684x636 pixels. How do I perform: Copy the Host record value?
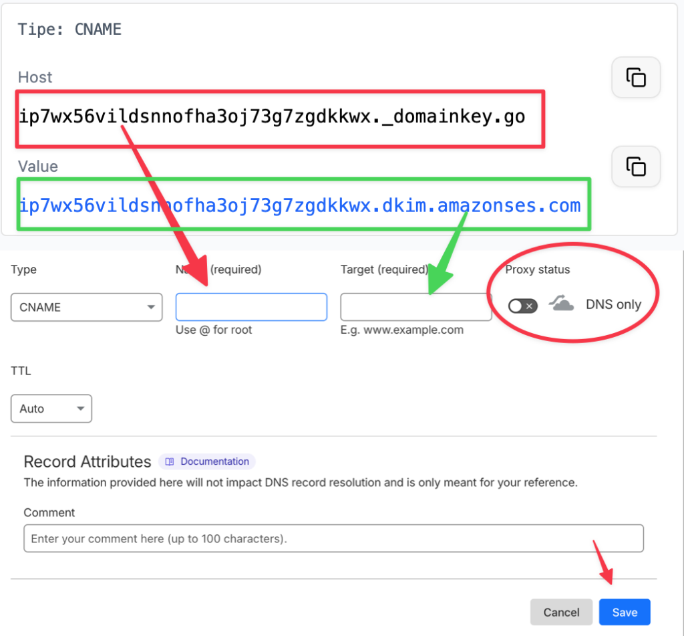[x=636, y=78]
